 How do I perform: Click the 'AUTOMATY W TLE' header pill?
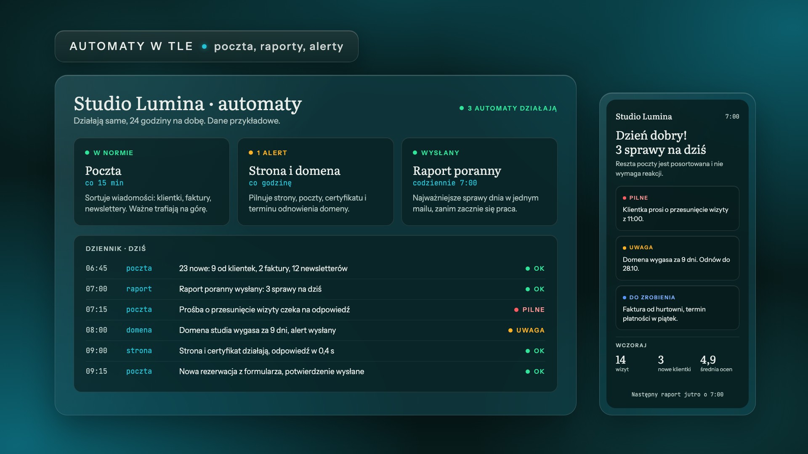click(x=206, y=46)
